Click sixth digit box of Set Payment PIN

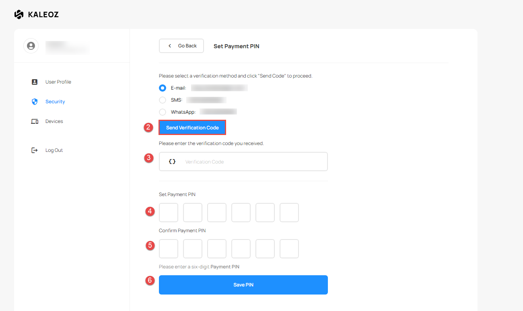pyautogui.click(x=289, y=213)
